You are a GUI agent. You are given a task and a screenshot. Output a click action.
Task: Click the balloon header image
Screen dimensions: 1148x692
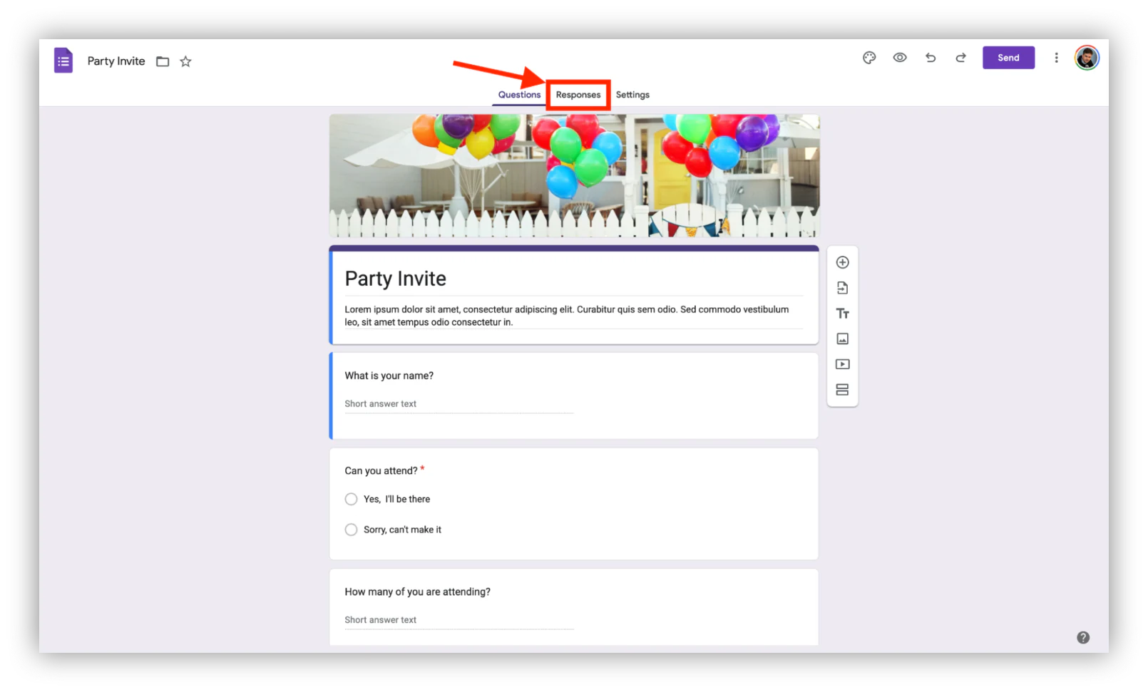pos(574,175)
